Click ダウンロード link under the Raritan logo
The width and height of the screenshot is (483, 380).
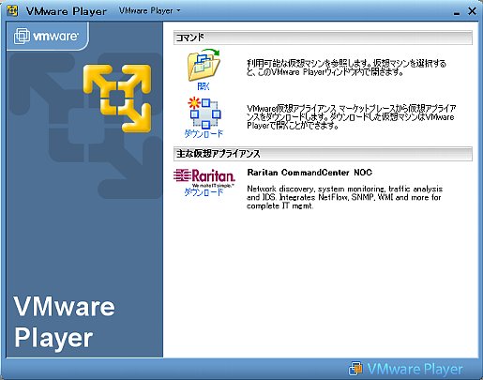coord(204,192)
